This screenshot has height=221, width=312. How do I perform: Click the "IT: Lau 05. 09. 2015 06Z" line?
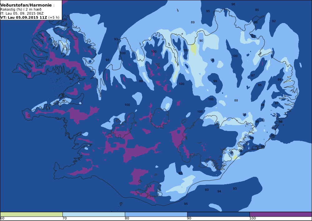(22, 13)
